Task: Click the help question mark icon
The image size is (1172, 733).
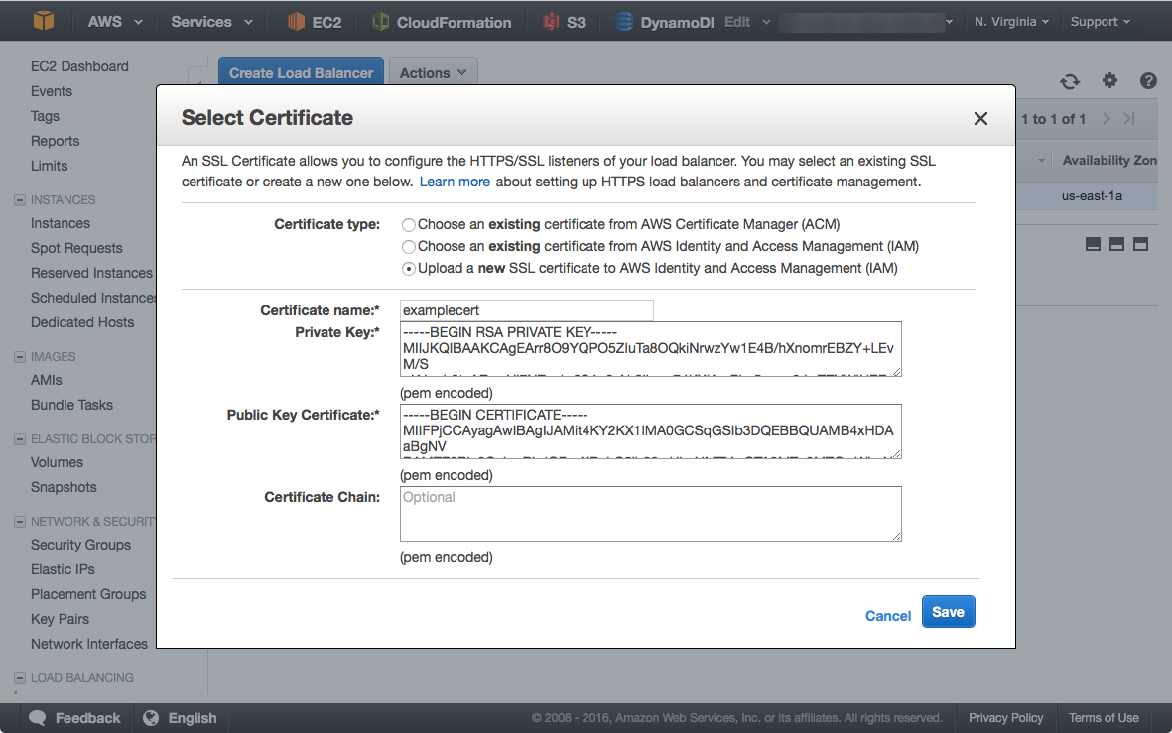Action: pyautogui.click(x=1148, y=81)
